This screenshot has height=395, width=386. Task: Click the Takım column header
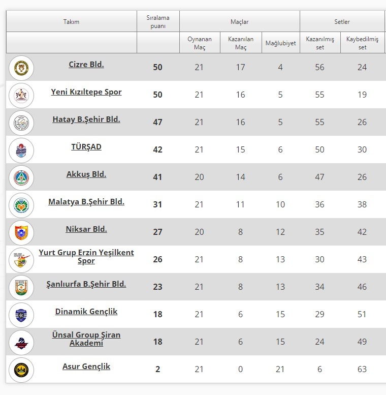coord(71,22)
